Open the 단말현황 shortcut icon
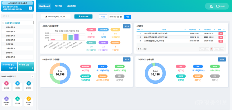The image size is (232, 110). (17, 99)
